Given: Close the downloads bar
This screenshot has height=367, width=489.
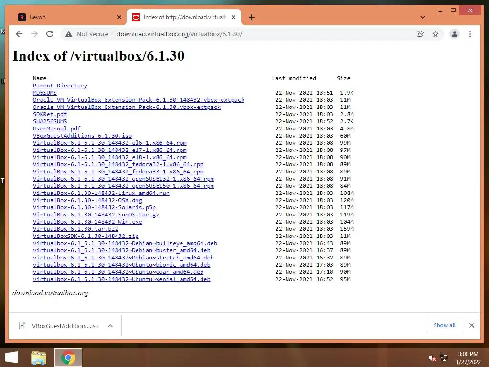Looking at the screenshot, I should (x=471, y=325).
